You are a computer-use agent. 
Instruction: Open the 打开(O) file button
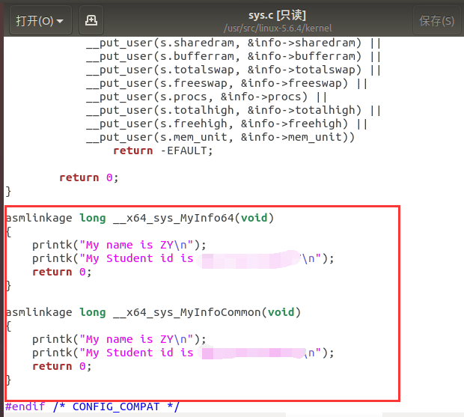[x=40, y=20]
